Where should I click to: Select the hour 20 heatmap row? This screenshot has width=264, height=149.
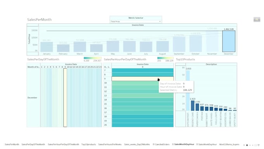142,125
